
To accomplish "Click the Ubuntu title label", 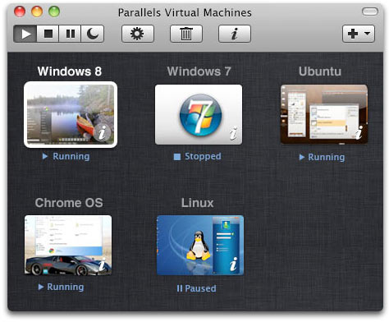I will point(320,71).
